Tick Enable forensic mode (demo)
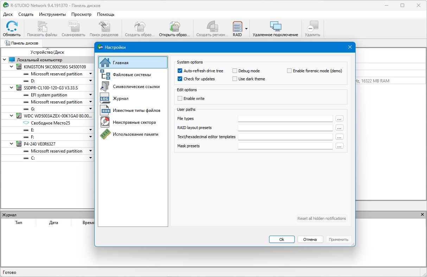 (289, 70)
